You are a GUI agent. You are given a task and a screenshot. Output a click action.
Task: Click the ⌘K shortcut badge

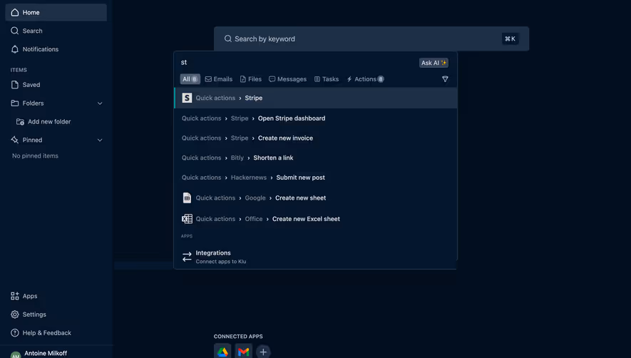click(x=510, y=39)
